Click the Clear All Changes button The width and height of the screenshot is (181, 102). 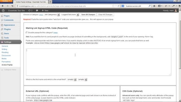(x=105, y=14)
